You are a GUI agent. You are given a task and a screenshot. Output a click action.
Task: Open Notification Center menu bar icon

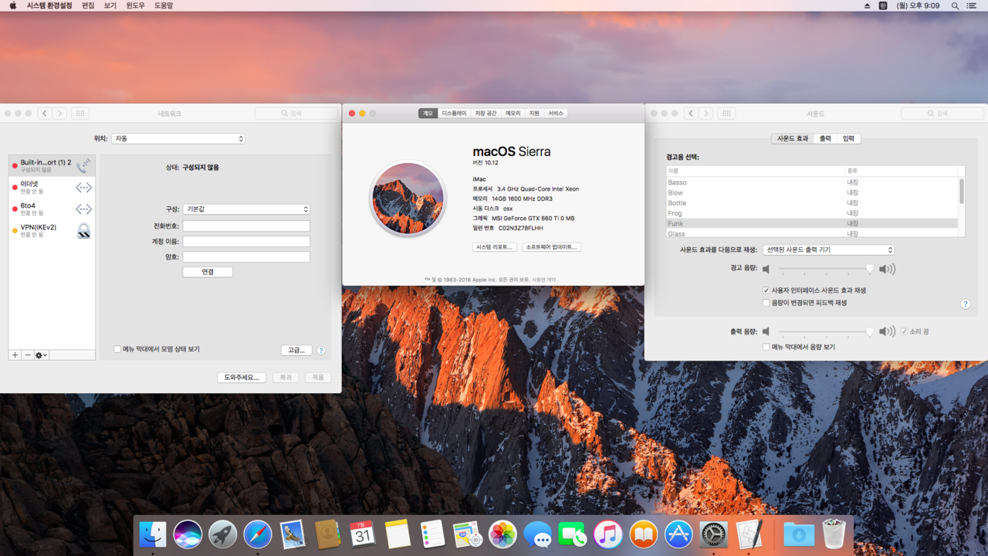coord(972,5)
